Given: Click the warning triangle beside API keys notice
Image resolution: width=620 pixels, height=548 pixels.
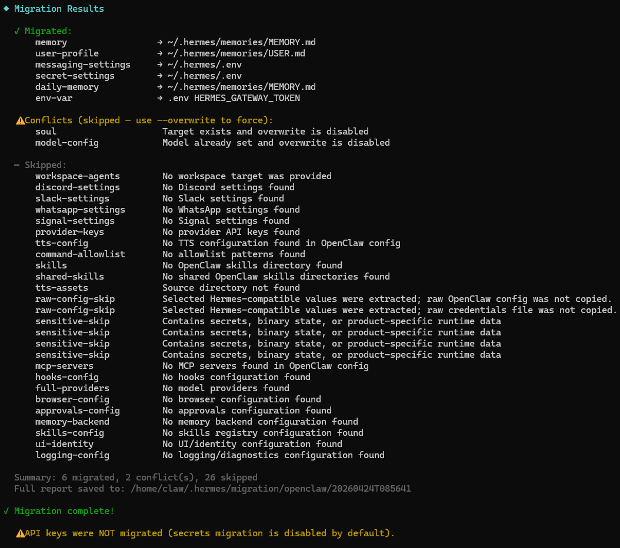Looking at the screenshot, I should click(x=20, y=533).
